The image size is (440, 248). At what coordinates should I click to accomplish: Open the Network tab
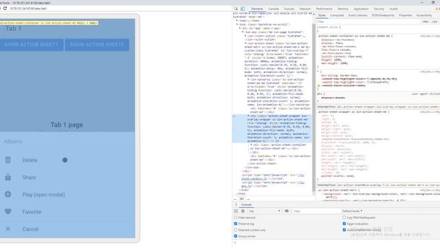click(305, 9)
